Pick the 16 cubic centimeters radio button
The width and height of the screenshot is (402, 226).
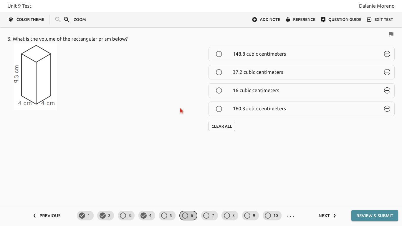point(219,90)
